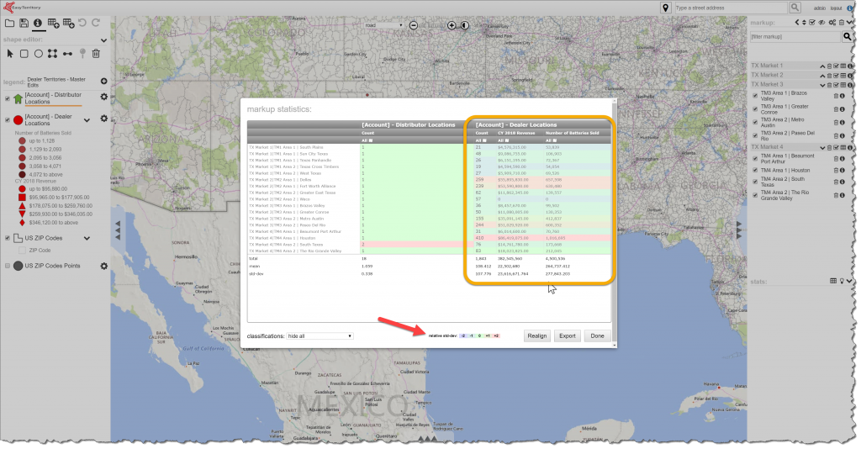Expand stats panel chevron
The width and height of the screenshot is (861, 449).
pyautogui.click(x=850, y=281)
